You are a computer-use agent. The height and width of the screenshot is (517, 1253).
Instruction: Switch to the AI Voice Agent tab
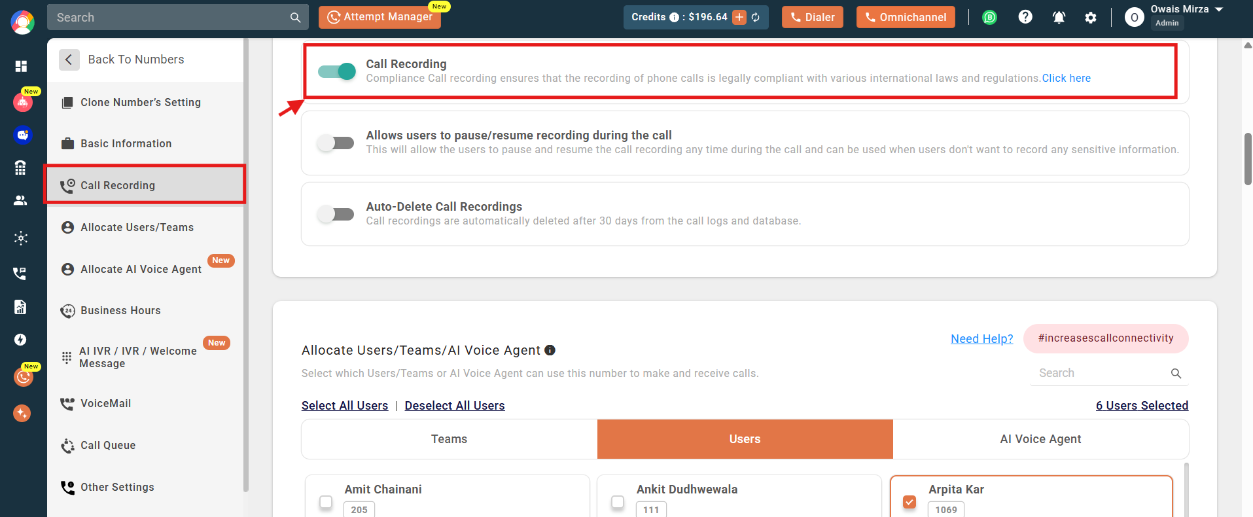1041,439
